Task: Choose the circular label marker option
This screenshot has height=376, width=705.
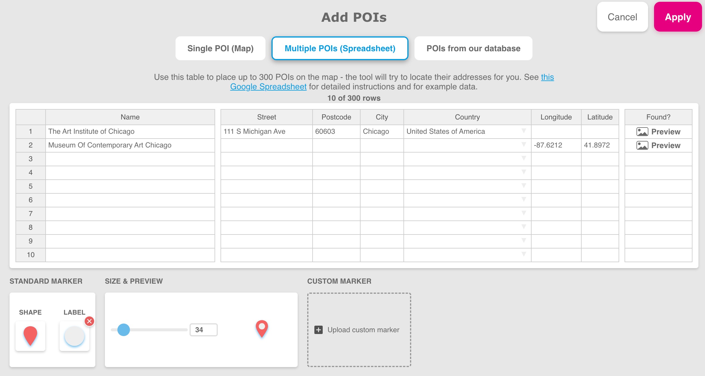Action: click(x=74, y=336)
